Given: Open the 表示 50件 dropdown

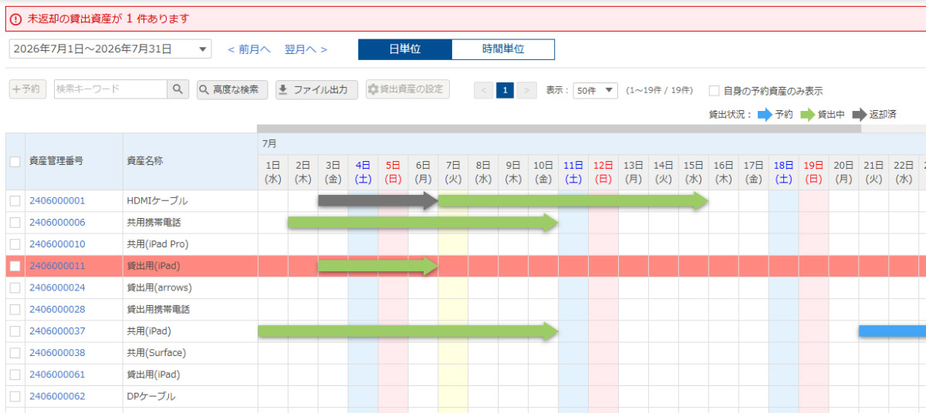Looking at the screenshot, I should coord(595,90).
